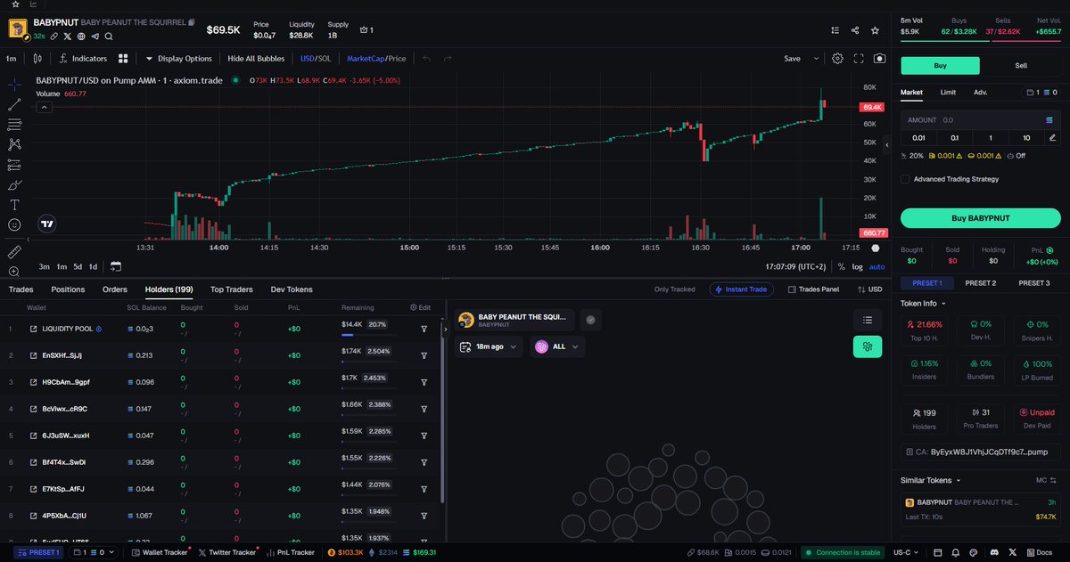Image resolution: width=1070 pixels, height=562 pixels.
Task: Switch chart to Price display
Action: click(x=397, y=59)
